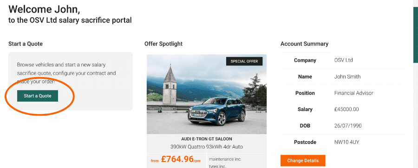Click the Start a Quote section heading
Screen dimensions: 418x168
click(x=26, y=44)
